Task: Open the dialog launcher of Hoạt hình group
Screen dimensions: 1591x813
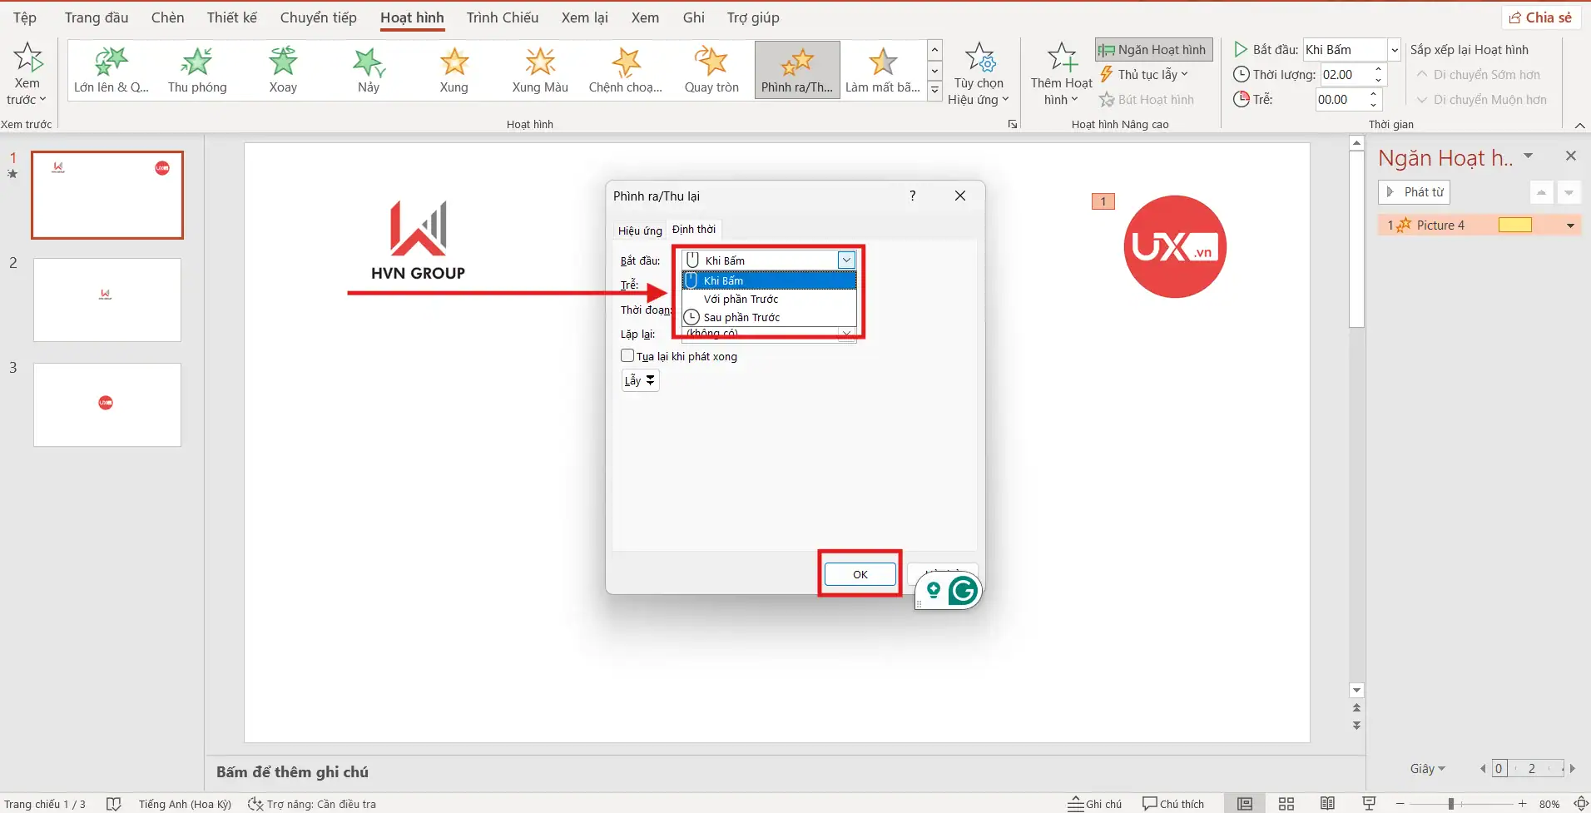Action: tap(1013, 124)
